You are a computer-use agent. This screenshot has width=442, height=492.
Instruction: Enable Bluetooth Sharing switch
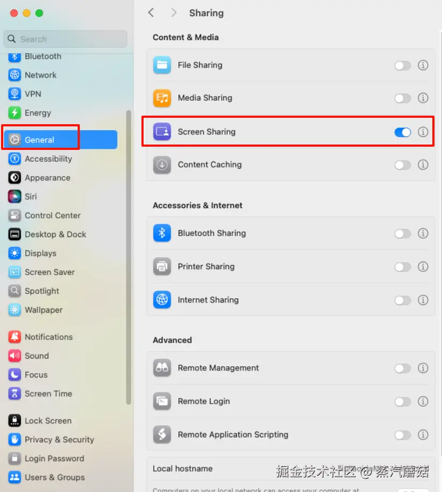(x=402, y=233)
